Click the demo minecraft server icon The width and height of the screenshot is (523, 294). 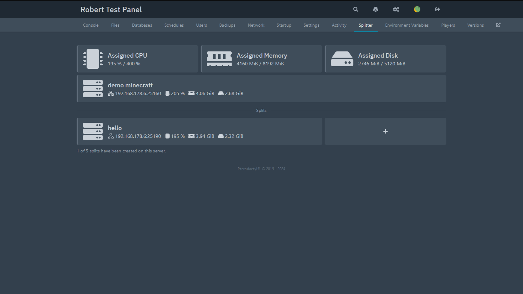point(93,89)
